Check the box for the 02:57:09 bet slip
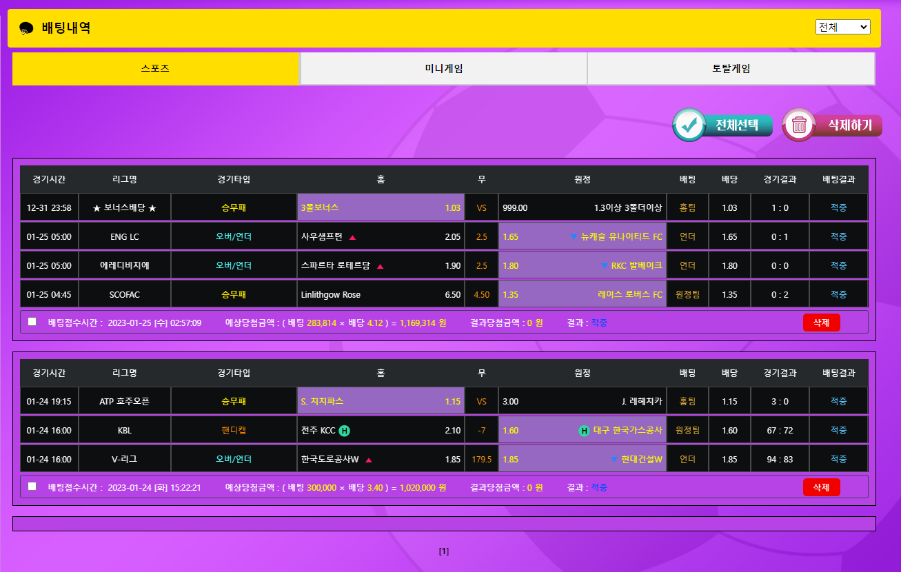 point(32,321)
